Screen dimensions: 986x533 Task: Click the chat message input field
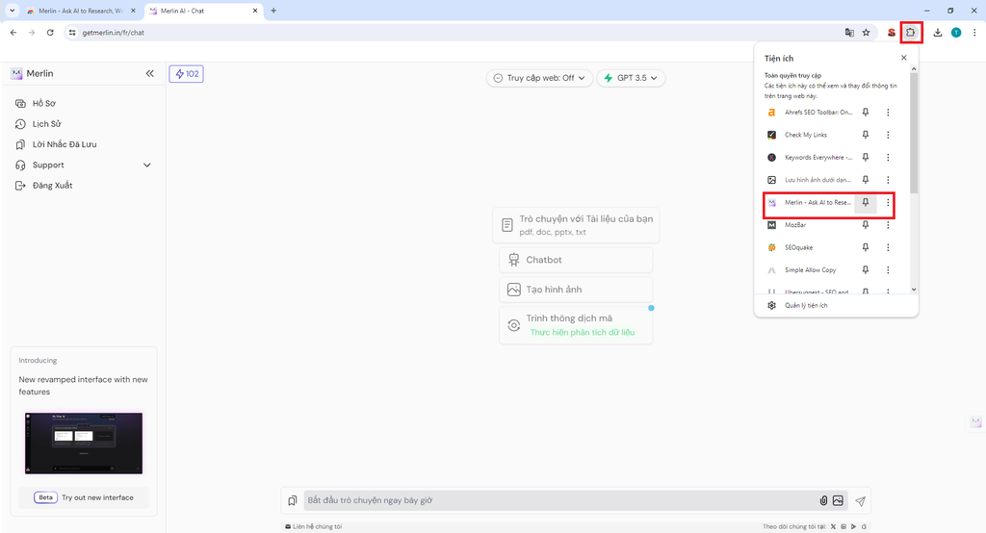(558, 500)
